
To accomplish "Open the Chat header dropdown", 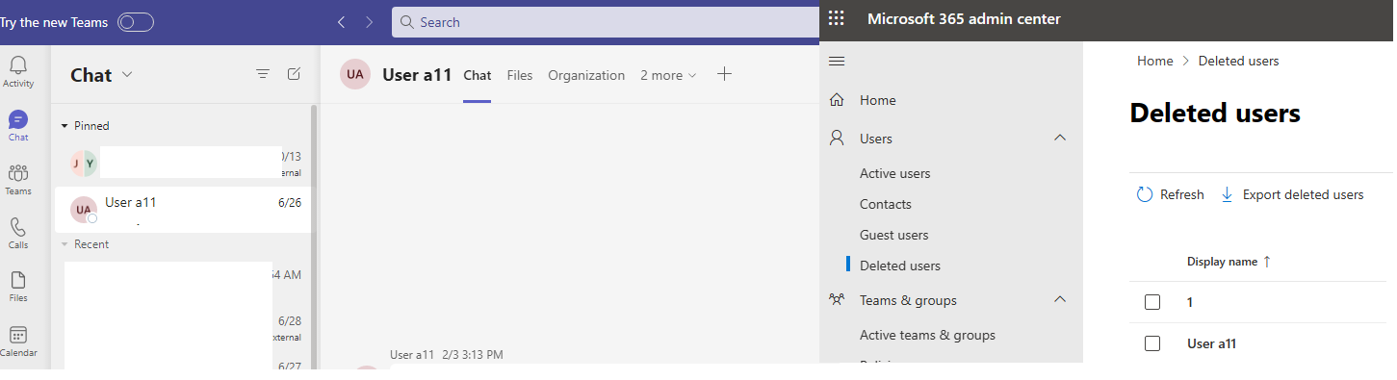I will [x=127, y=75].
